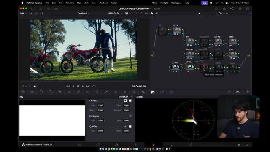
Task: Toggle bypass color grades icon
Action: pos(135,13)
